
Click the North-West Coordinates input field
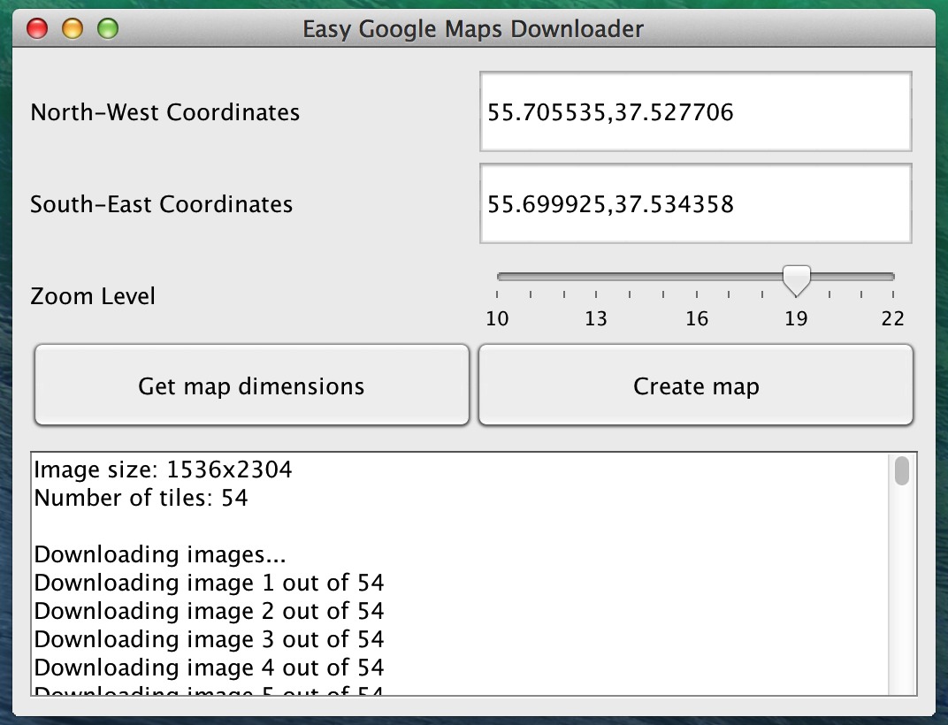click(x=695, y=112)
